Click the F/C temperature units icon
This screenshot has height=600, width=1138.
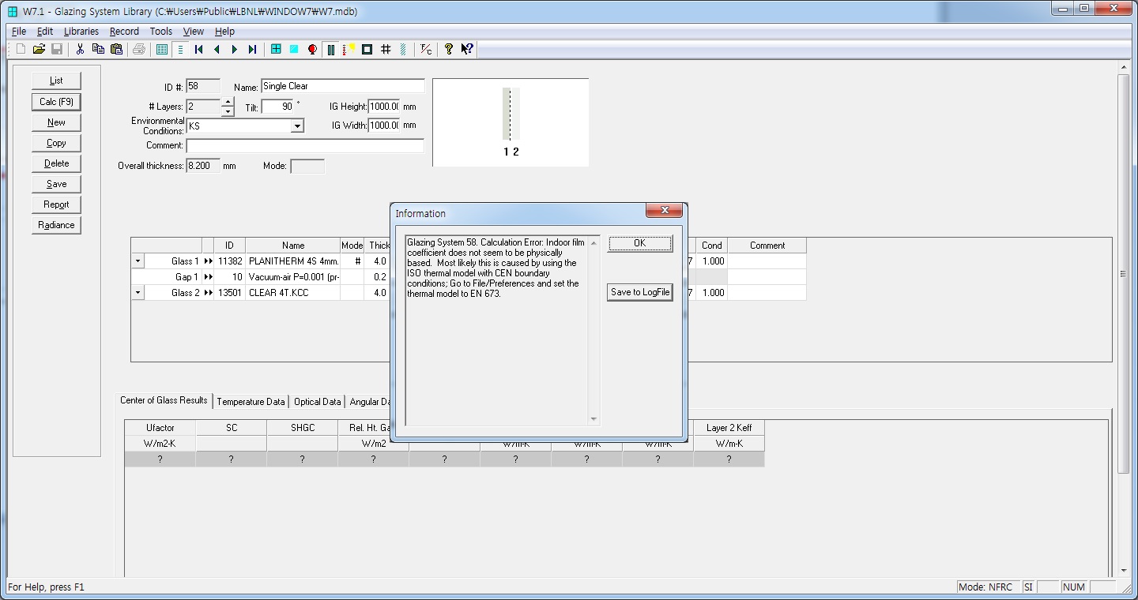[x=426, y=49]
